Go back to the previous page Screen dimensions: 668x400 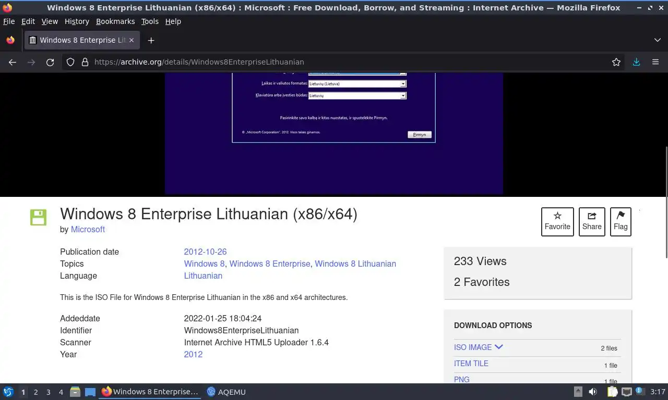pos(13,62)
